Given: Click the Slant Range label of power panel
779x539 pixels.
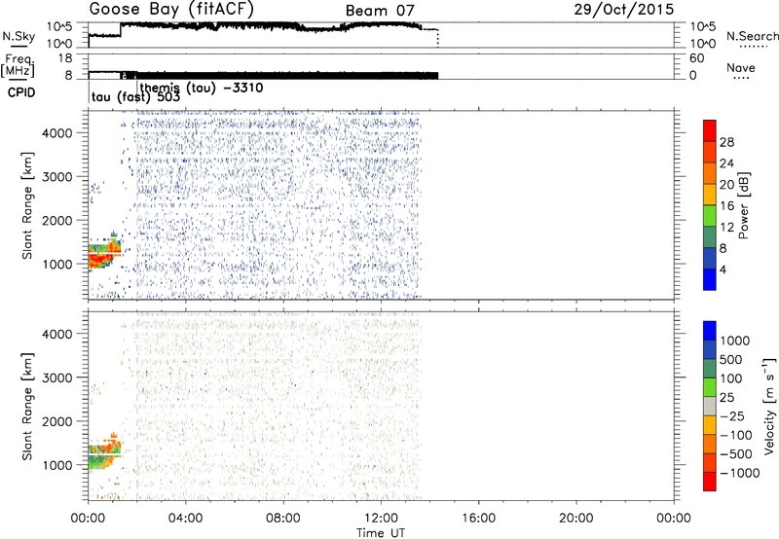Looking at the screenshot, I should point(27,205).
